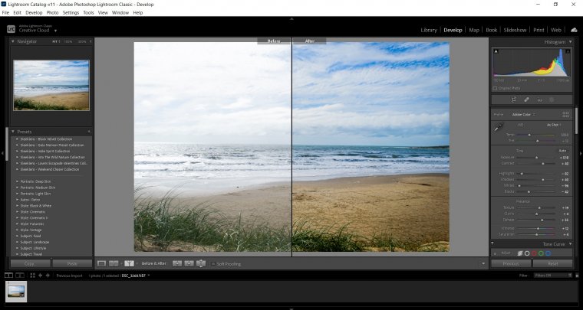Toggle the Tone Curve panel switch
The width and height of the screenshot is (583, 310).
click(x=492, y=244)
